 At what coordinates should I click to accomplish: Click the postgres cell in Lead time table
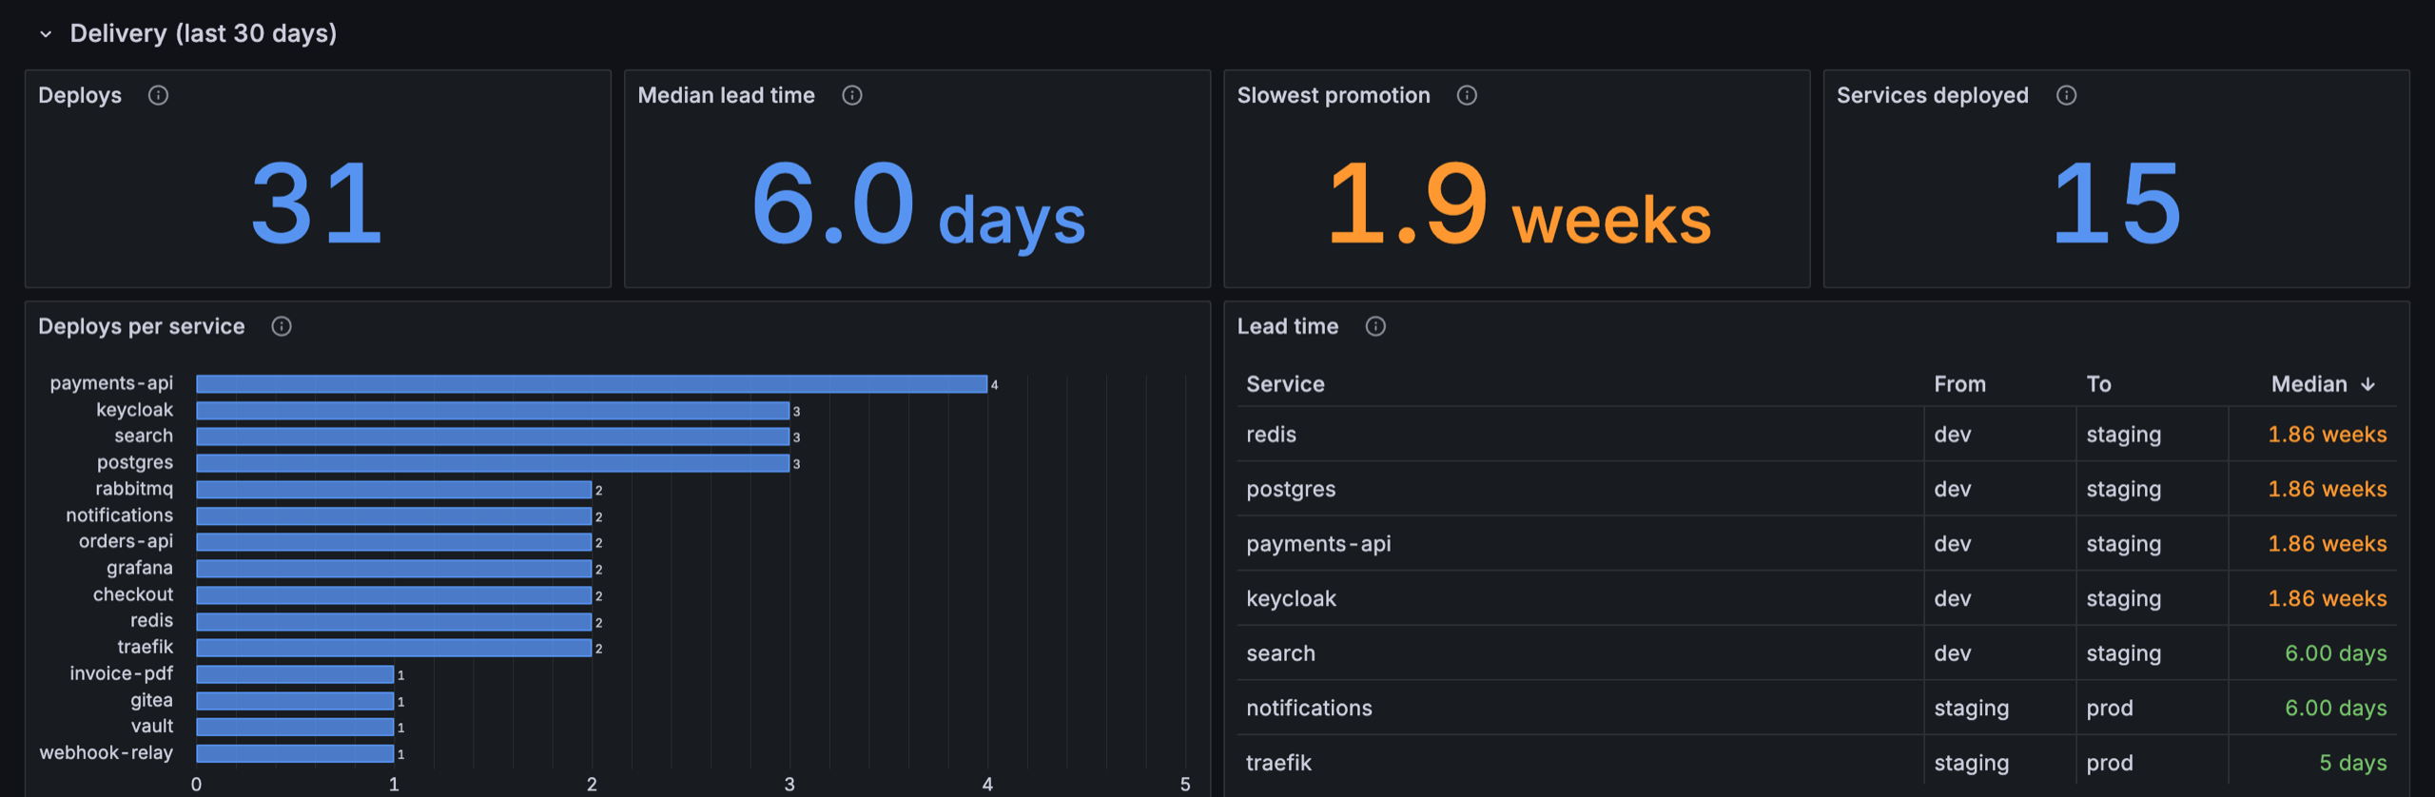click(1580, 489)
